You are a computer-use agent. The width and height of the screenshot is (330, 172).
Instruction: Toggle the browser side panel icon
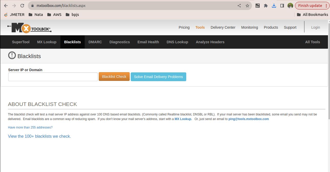coord(282,6)
